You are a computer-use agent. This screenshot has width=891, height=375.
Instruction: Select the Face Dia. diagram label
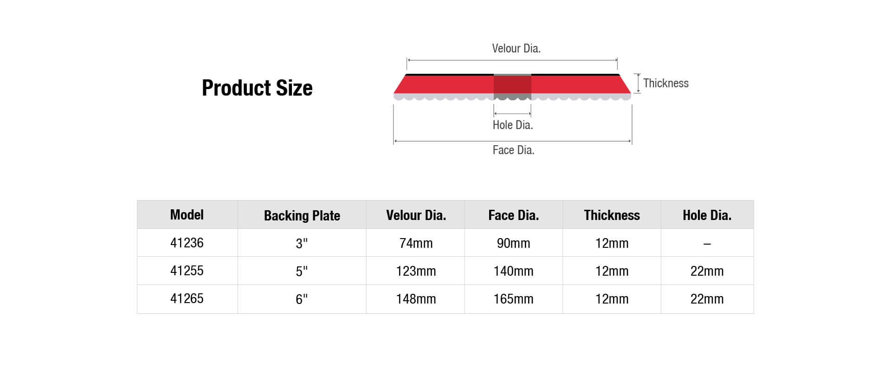click(x=513, y=150)
